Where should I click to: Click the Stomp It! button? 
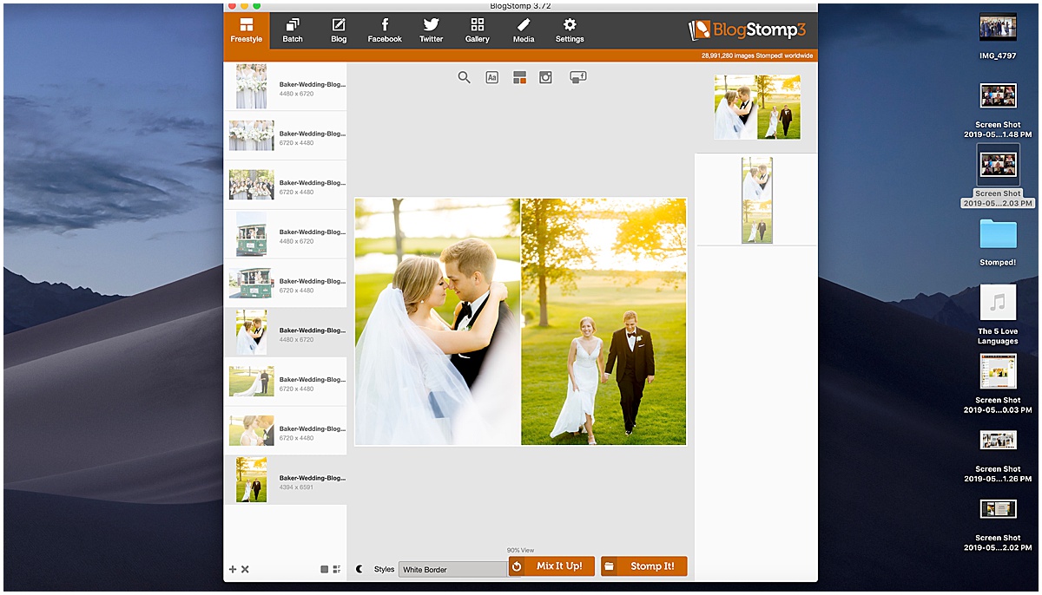pyautogui.click(x=643, y=566)
